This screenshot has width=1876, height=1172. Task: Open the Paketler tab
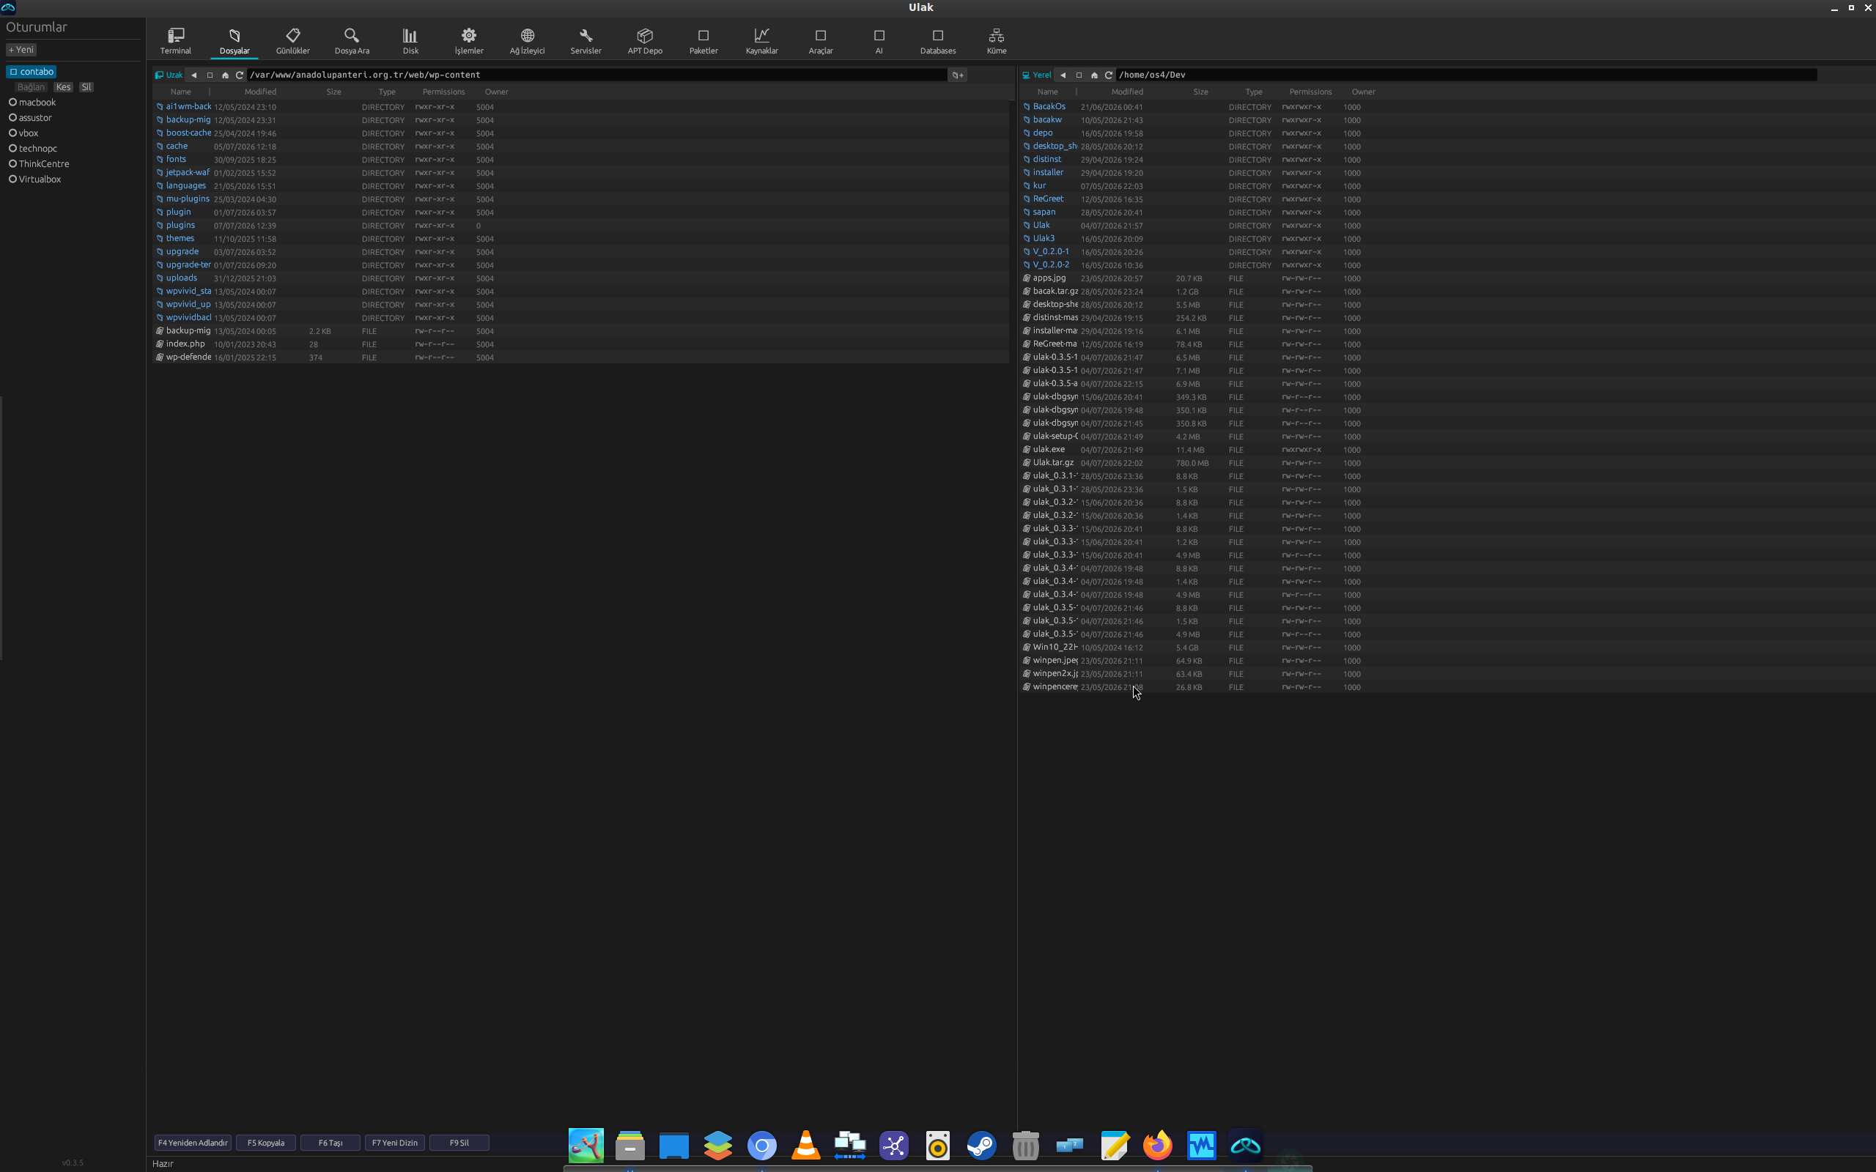pyautogui.click(x=703, y=41)
